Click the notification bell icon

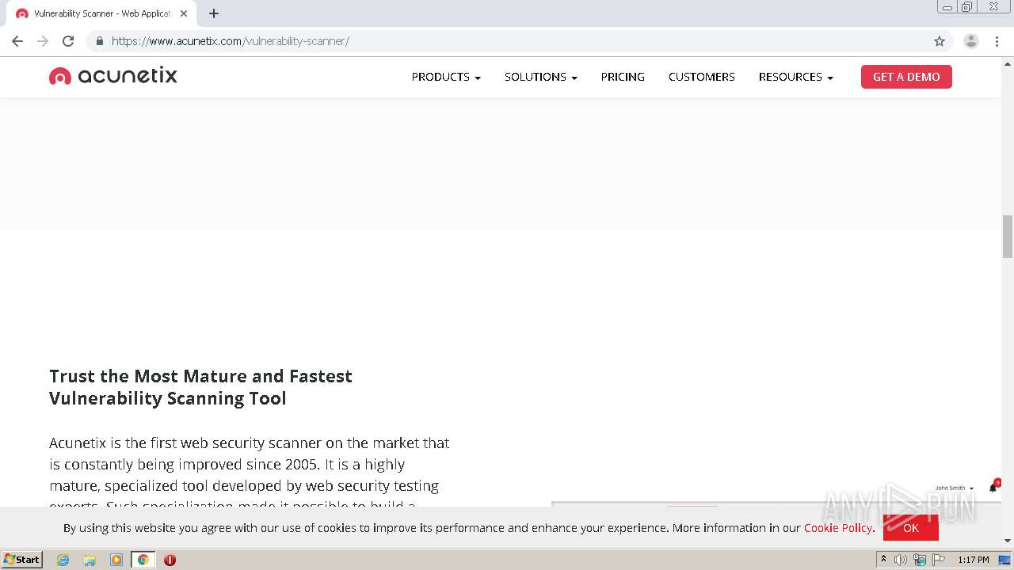[993, 487]
